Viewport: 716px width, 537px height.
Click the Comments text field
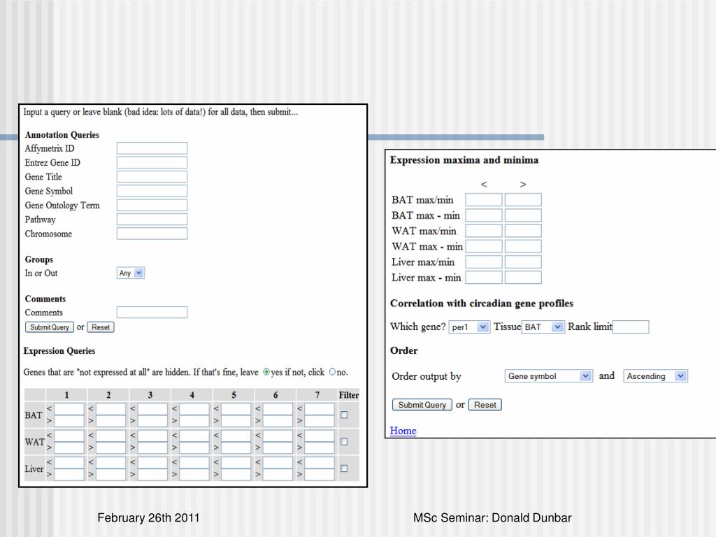coord(152,313)
